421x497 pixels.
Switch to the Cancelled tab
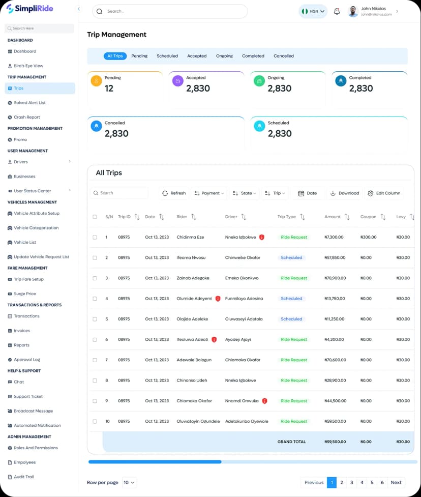point(284,56)
